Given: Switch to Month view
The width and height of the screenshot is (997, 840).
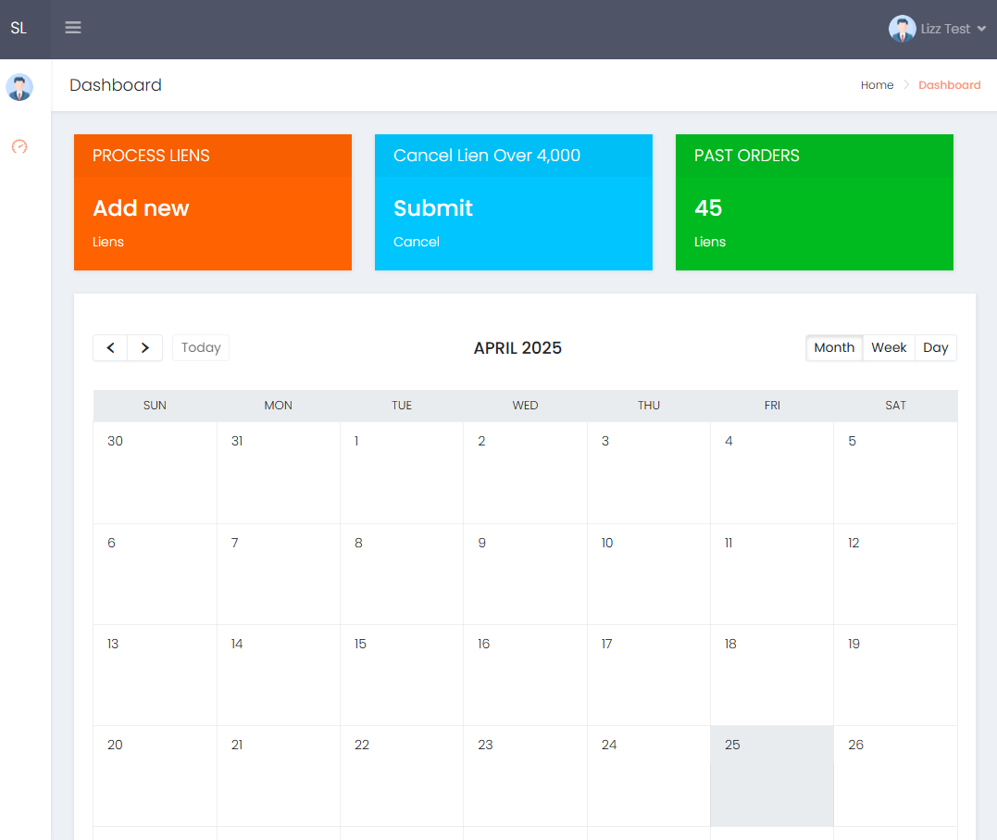Looking at the screenshot, I should (x=834, y=347).
